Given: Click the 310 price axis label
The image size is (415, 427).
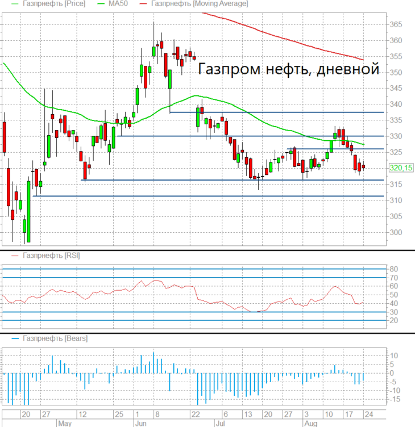Looking at the screenshot, I should click(x=396, y=200).
